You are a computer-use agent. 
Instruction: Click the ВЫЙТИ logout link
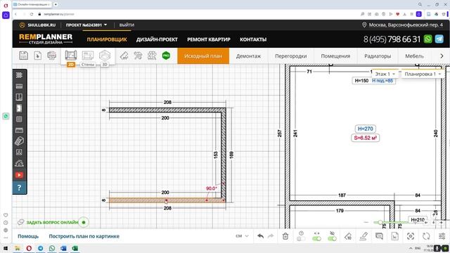coord(127,25)
